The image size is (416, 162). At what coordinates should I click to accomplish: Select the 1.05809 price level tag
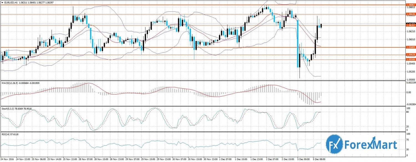click(410, 47)
